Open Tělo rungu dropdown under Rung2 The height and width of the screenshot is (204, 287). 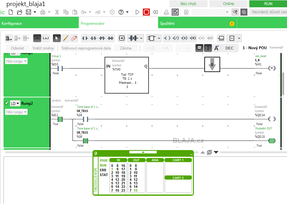(x=16, y=112)
